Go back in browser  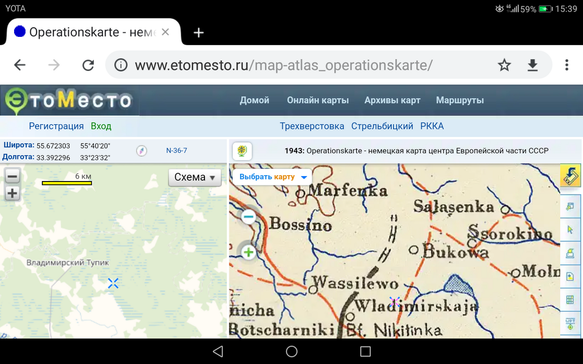tap(20, 65)
